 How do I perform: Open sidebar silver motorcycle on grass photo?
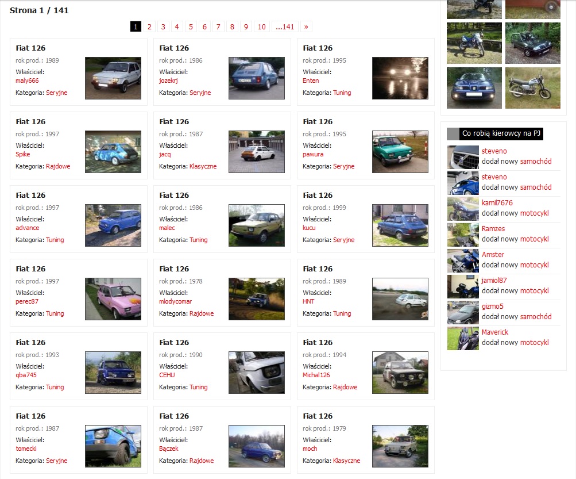pyautogui.click(x=533, y=88)
